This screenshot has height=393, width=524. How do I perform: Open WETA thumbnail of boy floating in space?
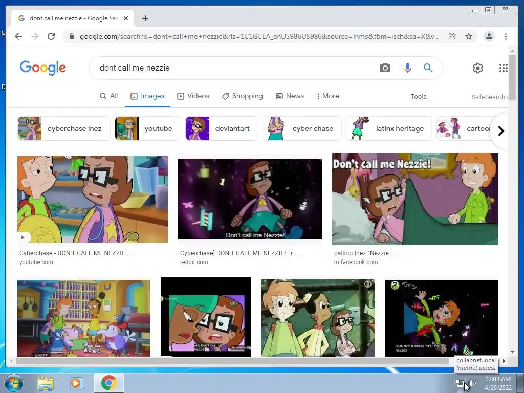click(442, 318)
